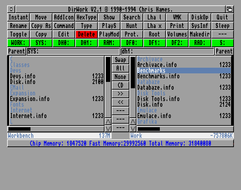Image resolution: width=241 pixels, height=190 pixels.
Task: Click the right panel's scroll up arrow
Action: 133,122
